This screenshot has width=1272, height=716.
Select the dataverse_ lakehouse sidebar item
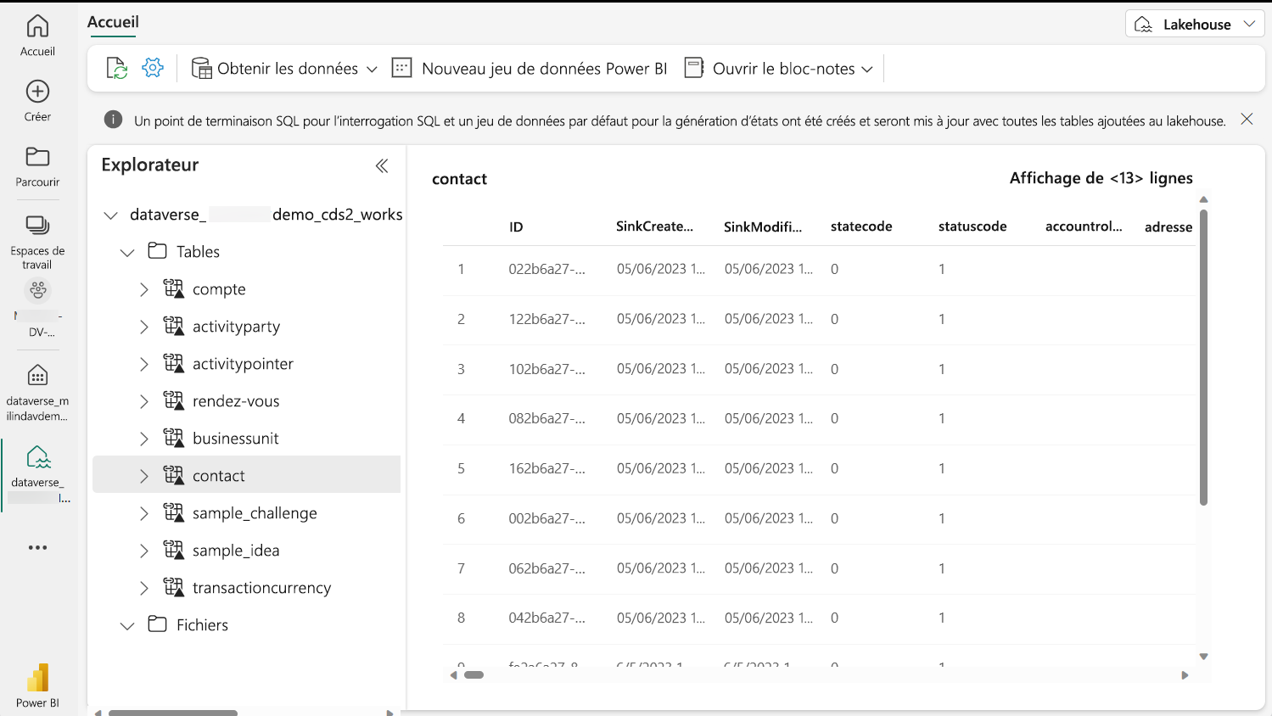point(37,473)
